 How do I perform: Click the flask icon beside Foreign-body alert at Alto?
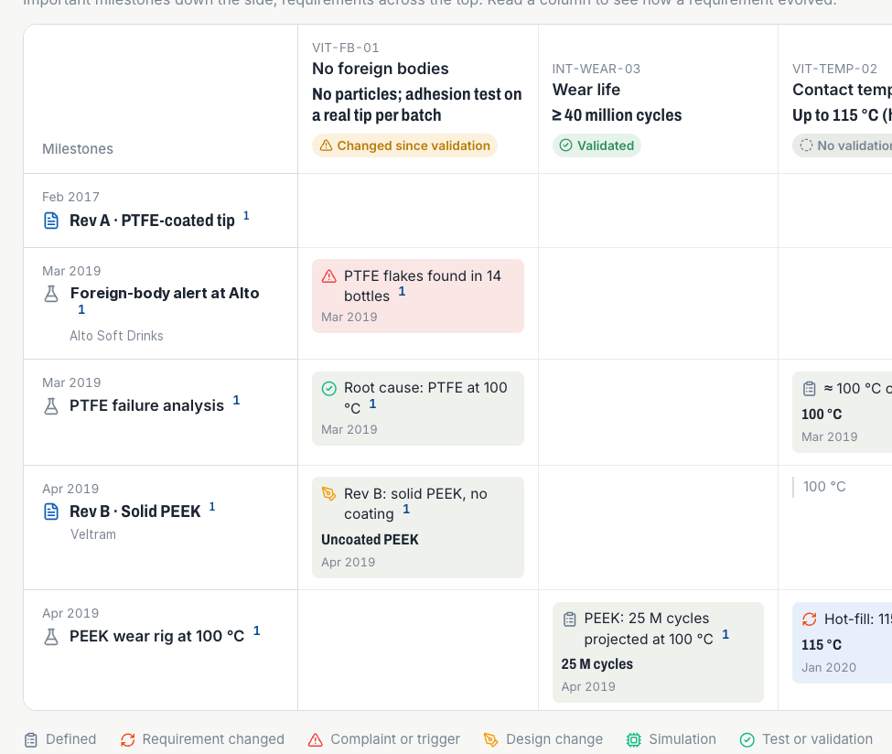51,294
